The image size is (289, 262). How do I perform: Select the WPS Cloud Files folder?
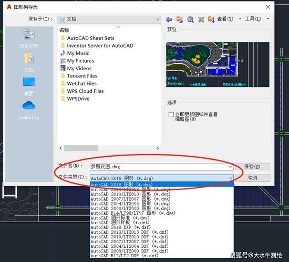[x=82, y=91]
